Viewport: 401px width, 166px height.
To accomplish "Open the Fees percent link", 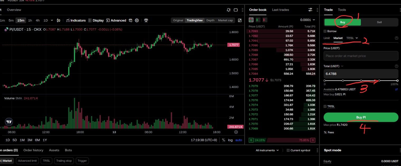I will (329, 132).
